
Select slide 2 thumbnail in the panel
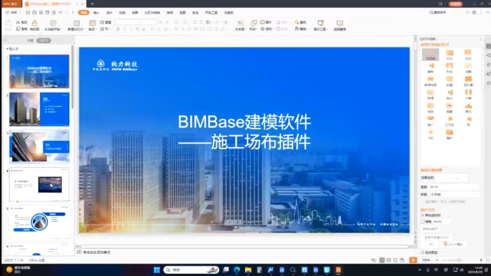point(39,109)
